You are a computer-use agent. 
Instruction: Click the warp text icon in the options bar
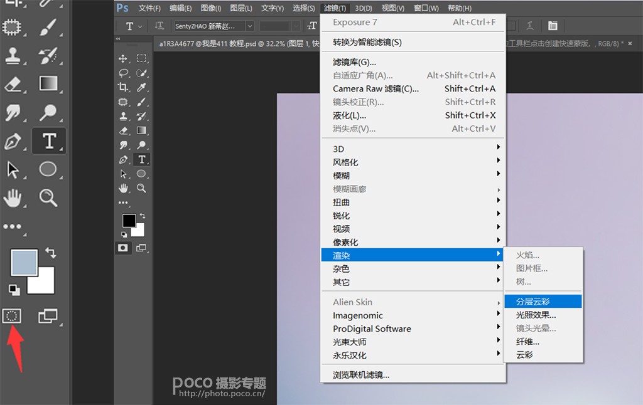[x=530, y=26]
